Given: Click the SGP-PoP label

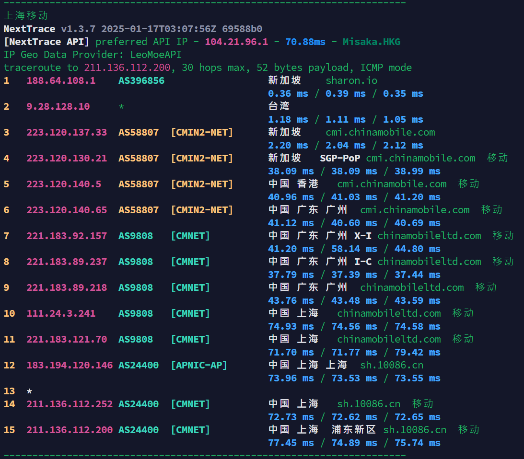Looking at the screenshot, I should click(340, 158).
